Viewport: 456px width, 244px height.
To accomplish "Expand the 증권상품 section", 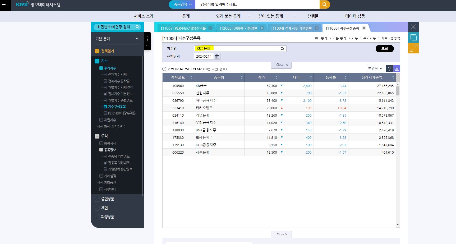I will tap(97, 199).
